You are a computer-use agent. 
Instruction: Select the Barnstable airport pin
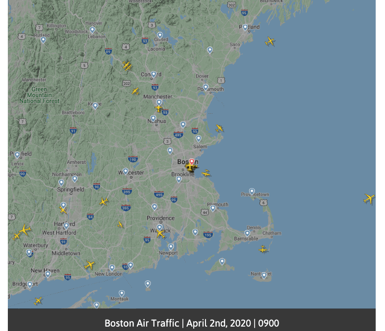tap(247, 233)
